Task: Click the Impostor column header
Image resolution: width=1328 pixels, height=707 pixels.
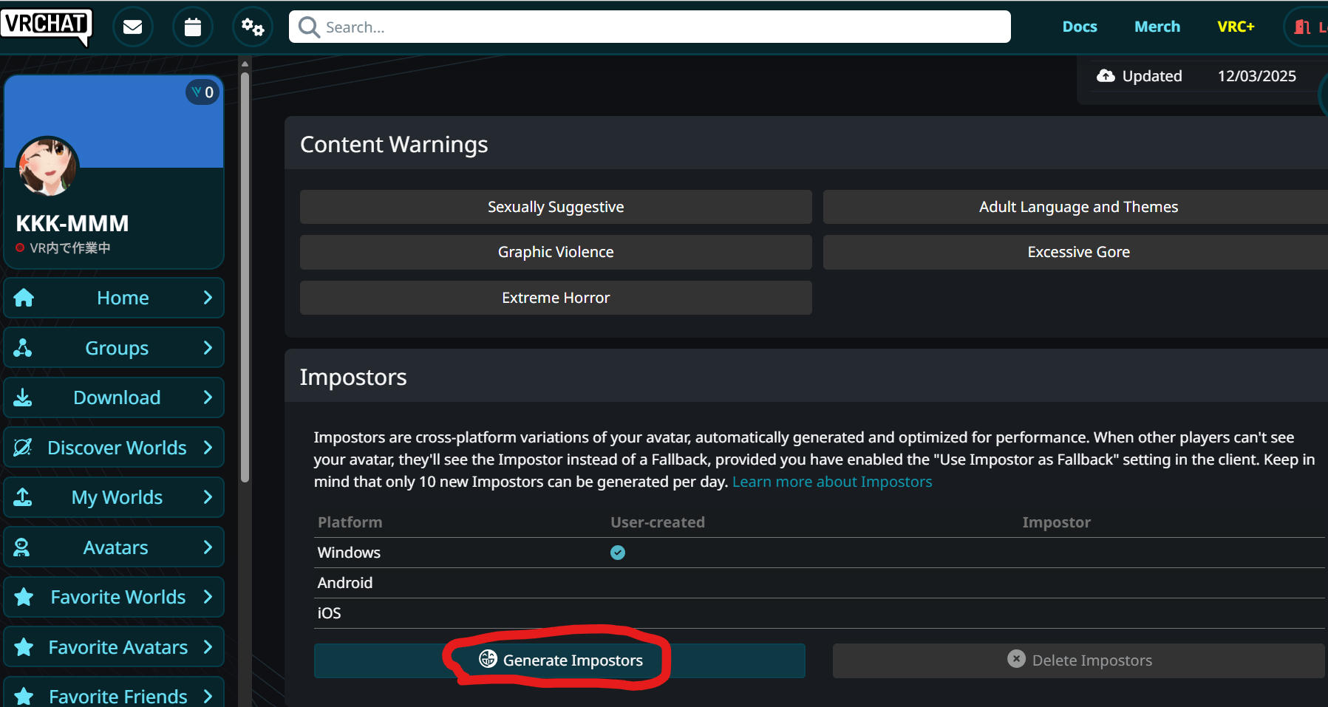Action: 1056,522
